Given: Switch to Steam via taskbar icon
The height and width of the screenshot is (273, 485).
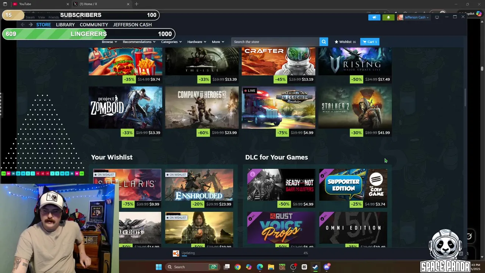Looking at the screenshot, I should coord(315,267).
